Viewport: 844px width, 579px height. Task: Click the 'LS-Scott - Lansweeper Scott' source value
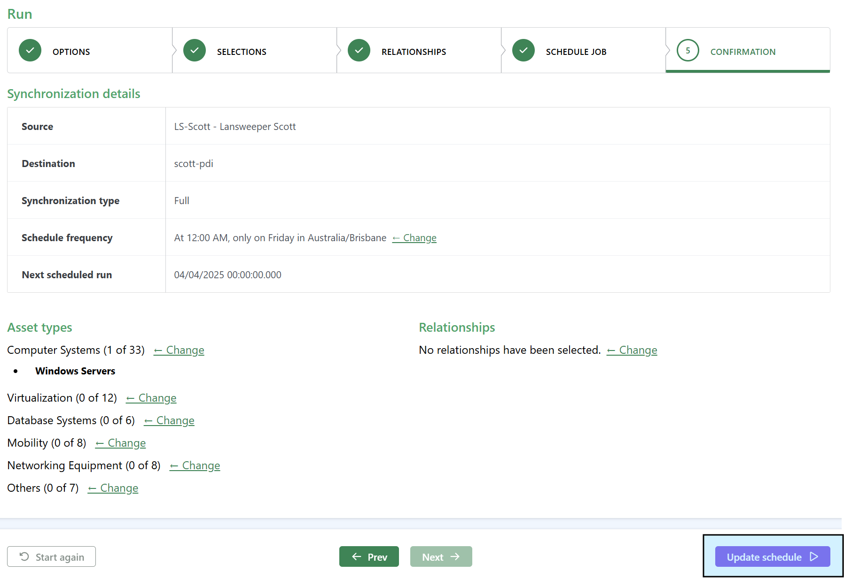pos(235,127)
